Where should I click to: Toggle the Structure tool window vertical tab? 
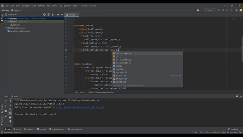[2, 108]
